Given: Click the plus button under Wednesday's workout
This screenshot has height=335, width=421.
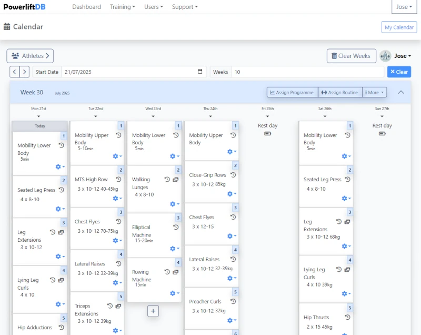Looking at the screenshot, I should 153,311.
